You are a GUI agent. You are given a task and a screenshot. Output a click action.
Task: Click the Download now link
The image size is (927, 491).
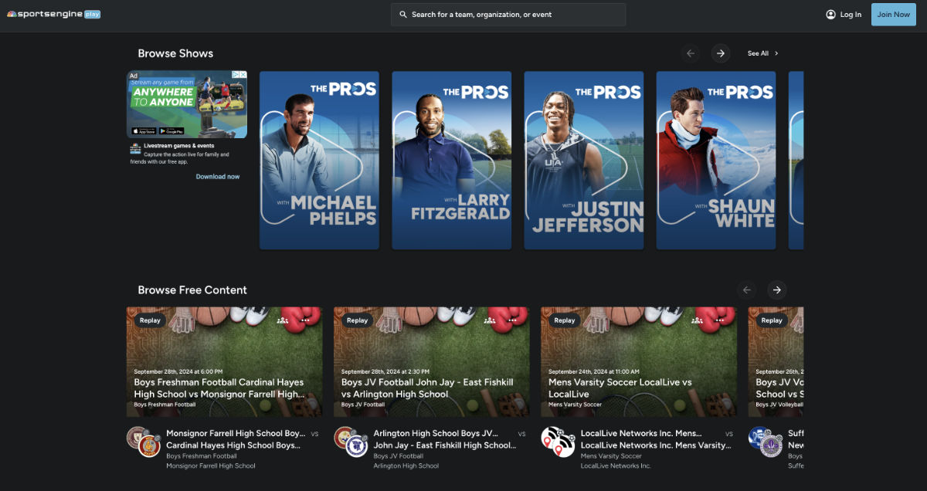218,177
